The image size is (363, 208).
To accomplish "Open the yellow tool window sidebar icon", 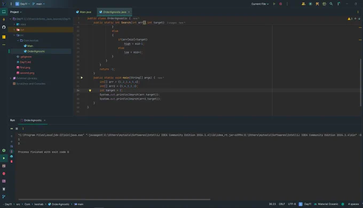I will [4, 37].
